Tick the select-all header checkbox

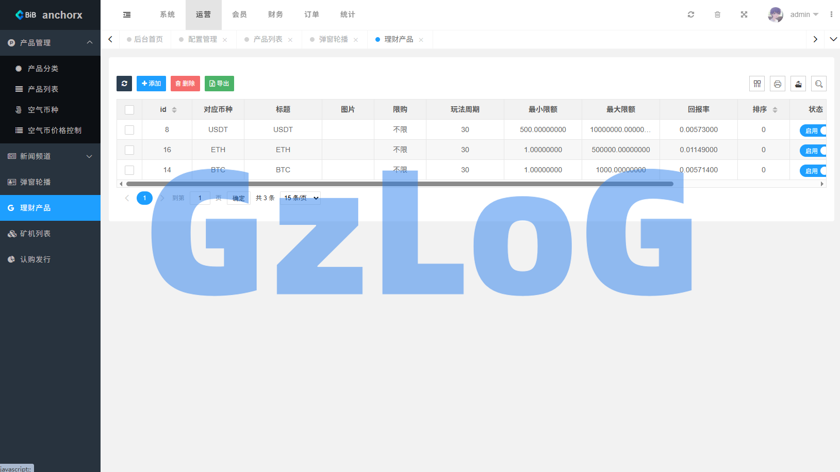point(129,110)
